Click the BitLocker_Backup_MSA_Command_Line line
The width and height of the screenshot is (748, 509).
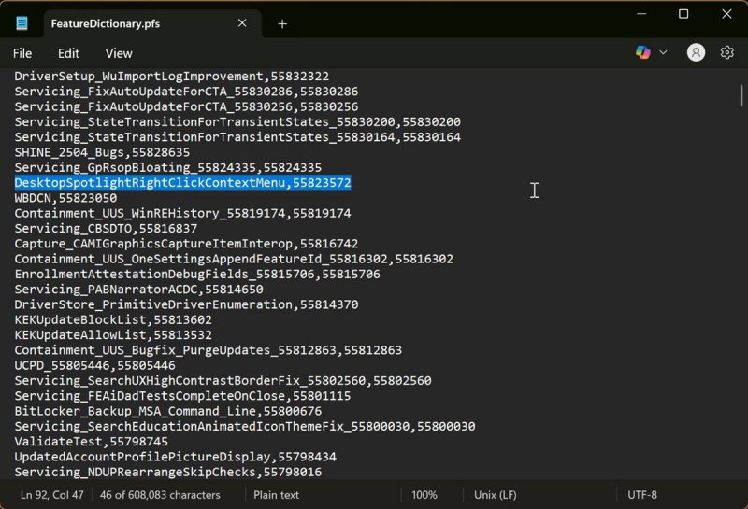point(168,411)
